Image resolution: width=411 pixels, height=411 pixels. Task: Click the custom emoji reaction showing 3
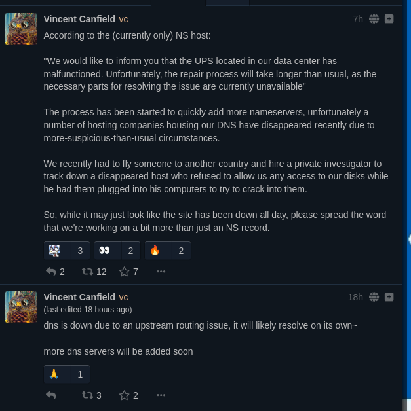[66, 250]
